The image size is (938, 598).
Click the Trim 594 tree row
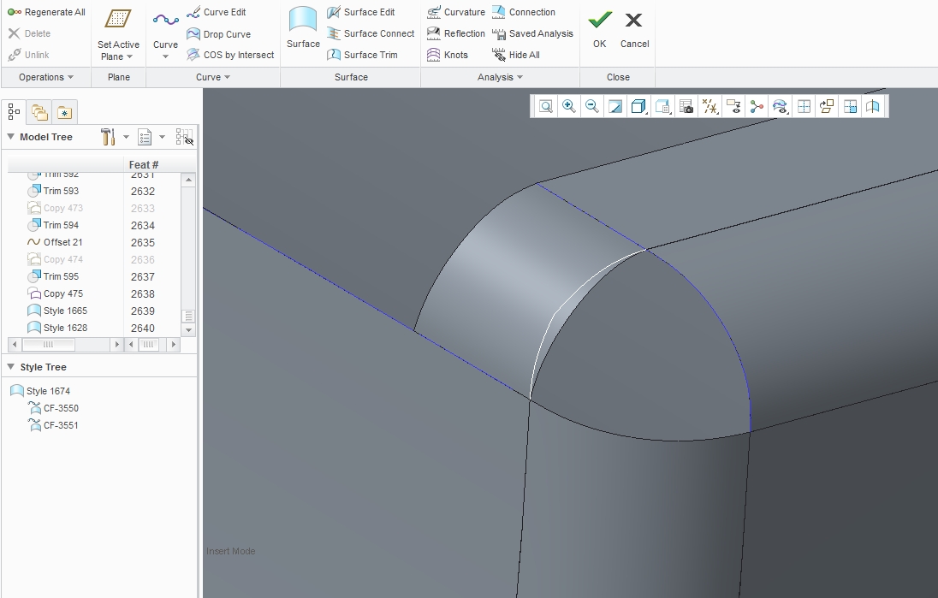coord(53,225)
